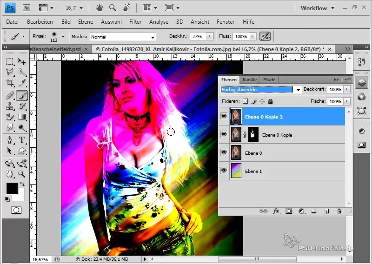Create new adjustment layer
372x264 pixels.
(x=301, y=211)
